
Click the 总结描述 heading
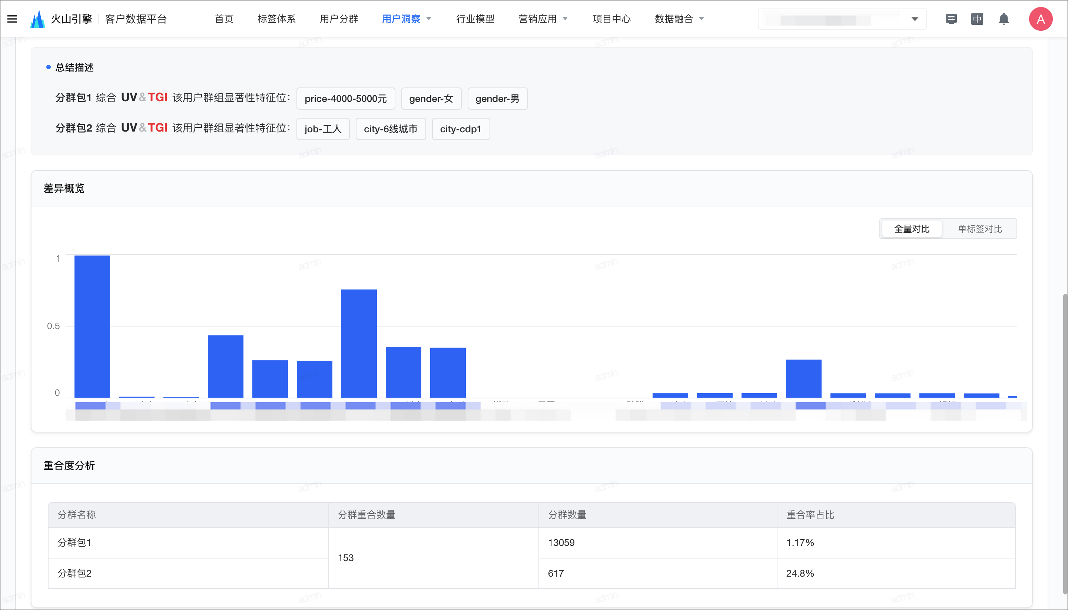click(x=74, y=67)
